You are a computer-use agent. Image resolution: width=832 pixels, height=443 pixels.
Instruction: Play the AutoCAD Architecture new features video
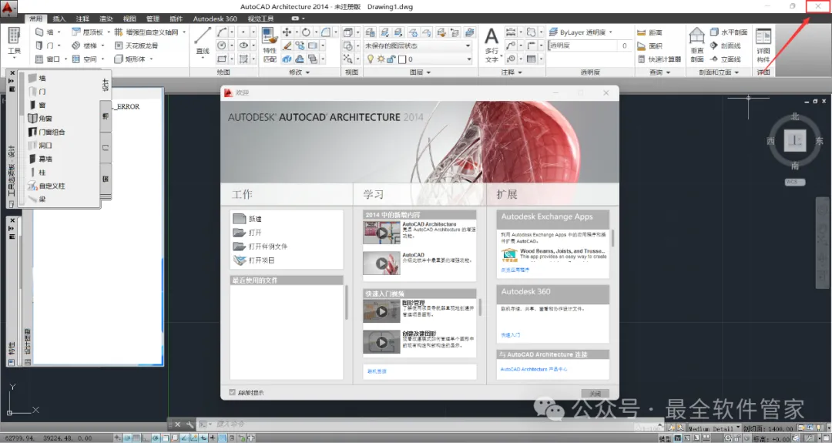pos(381,233)
